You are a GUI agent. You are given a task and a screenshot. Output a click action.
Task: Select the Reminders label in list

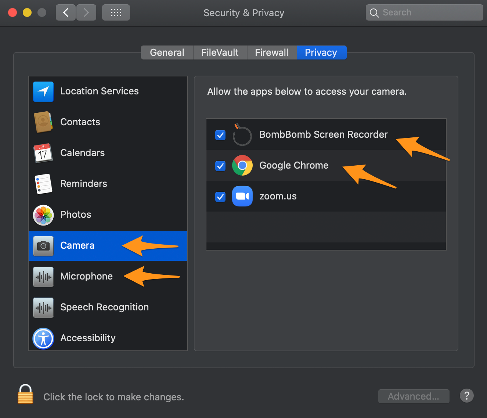coord(84,184)
